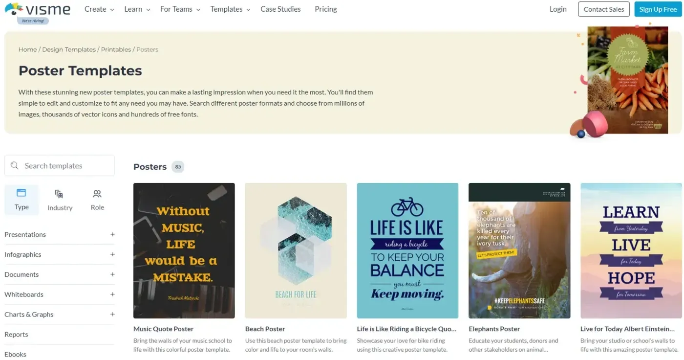
Task: Click the Contact Sales button
Action: pos(604,9)
